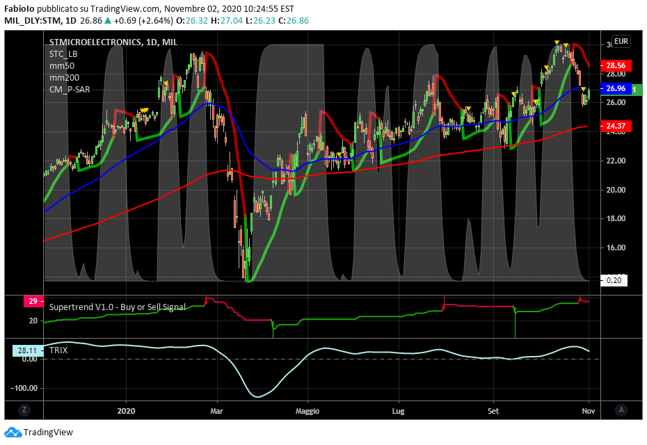Open the EUR currency selector
Viewport: 647px width, 445px height.
[621, 41]
